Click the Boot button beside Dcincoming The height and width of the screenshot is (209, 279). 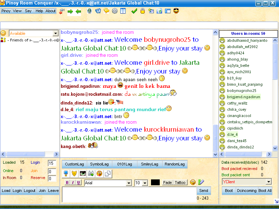(x=229, y=191)
